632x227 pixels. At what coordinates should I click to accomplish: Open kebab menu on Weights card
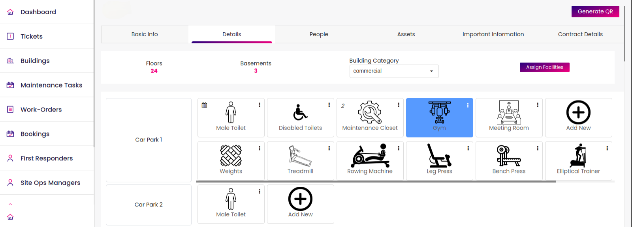click(259, 148)
